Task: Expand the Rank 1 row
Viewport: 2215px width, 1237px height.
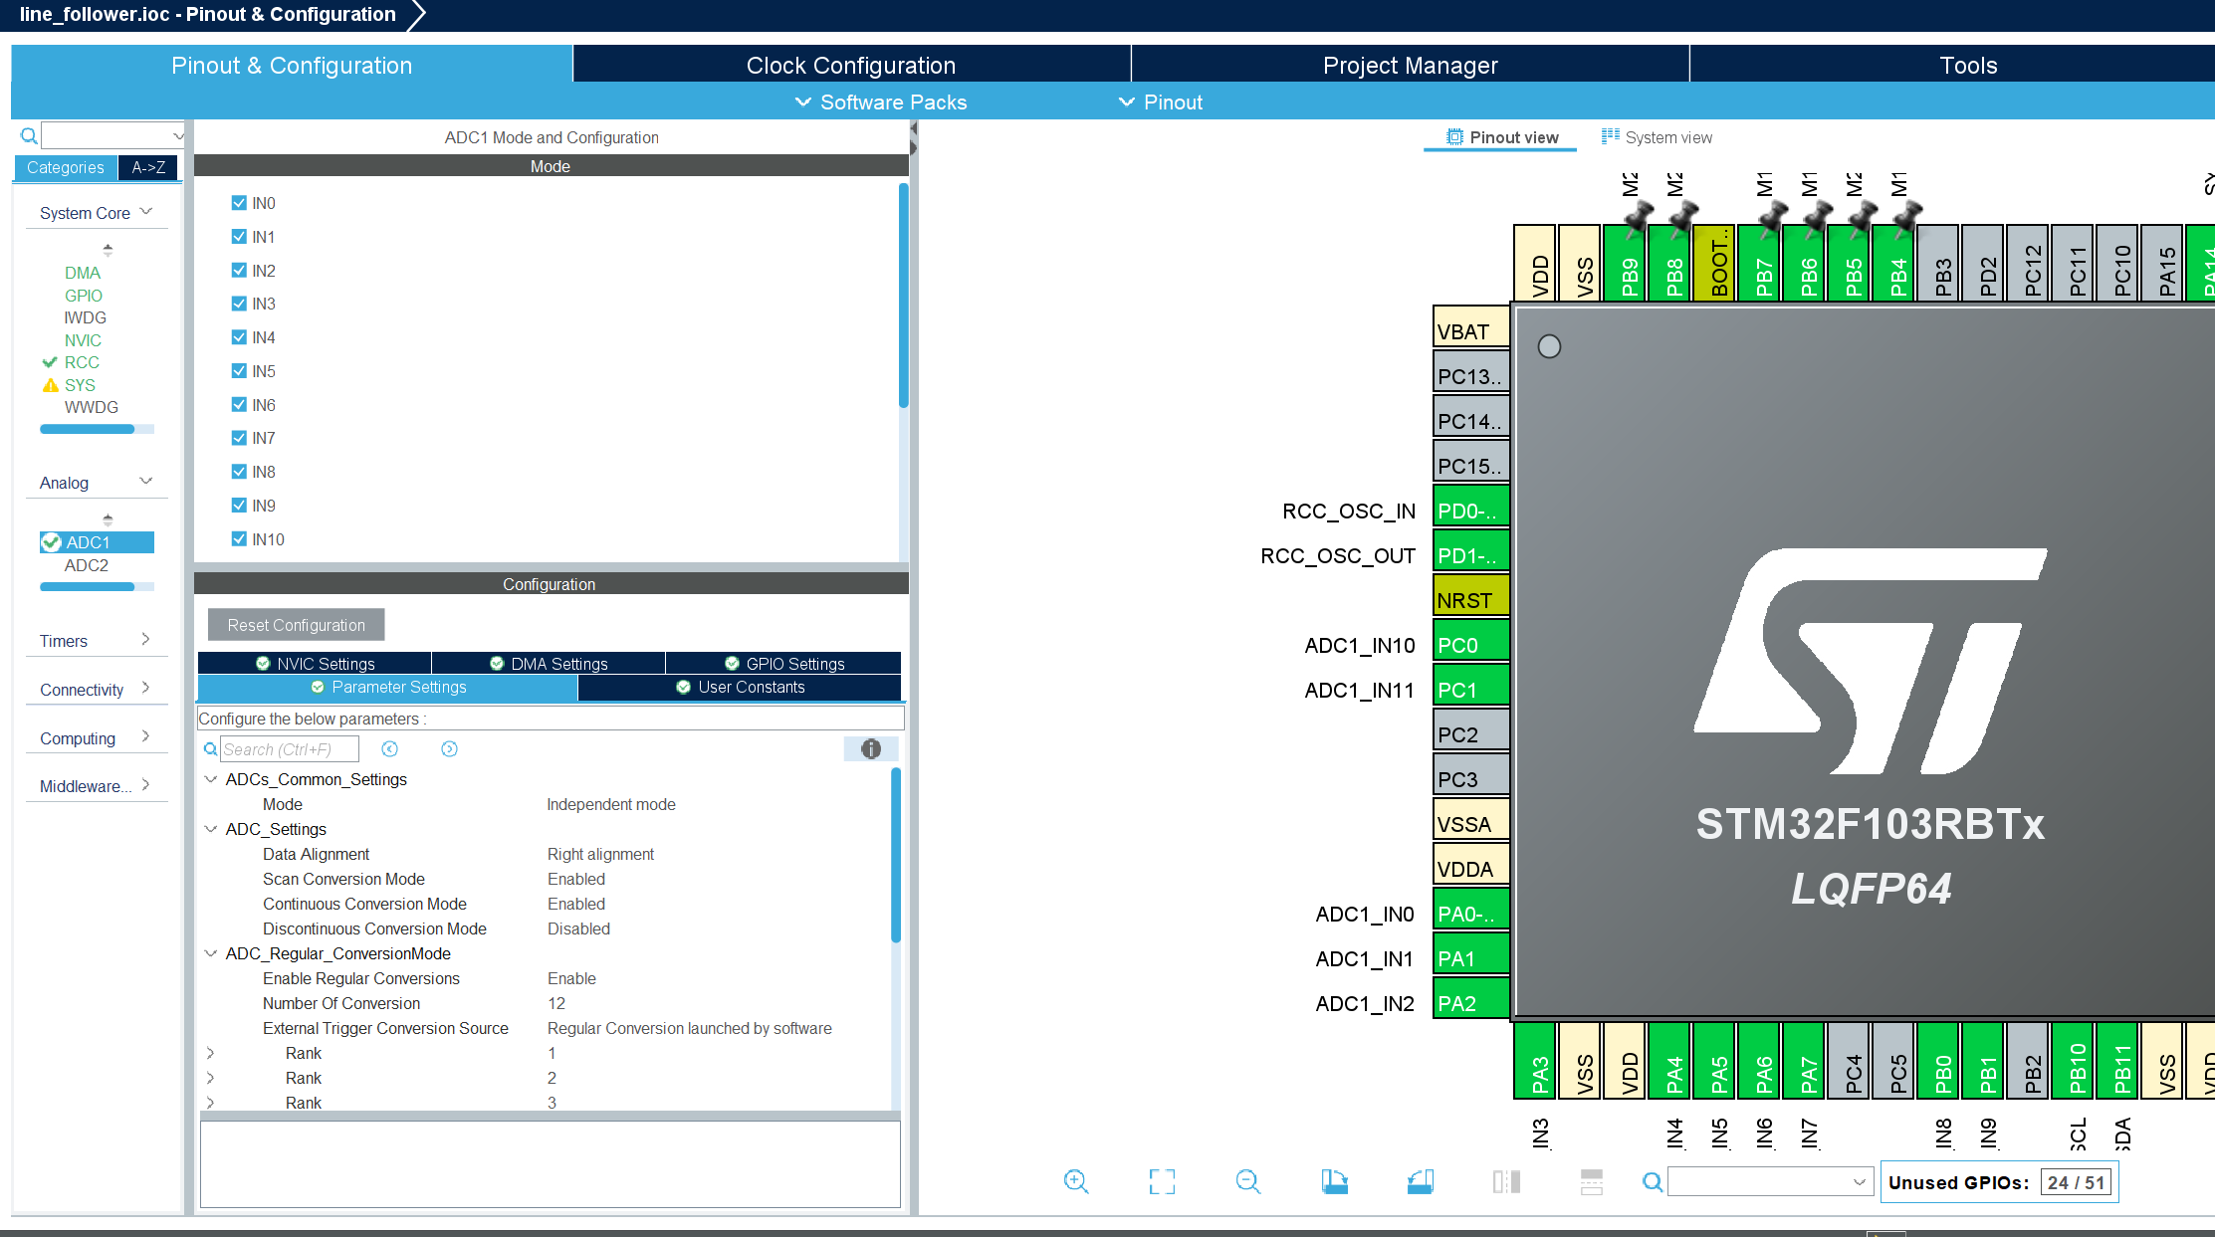Action: [211, 1053]
